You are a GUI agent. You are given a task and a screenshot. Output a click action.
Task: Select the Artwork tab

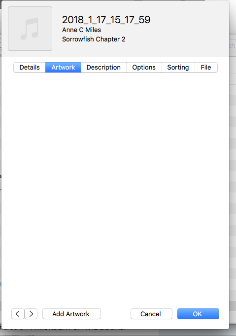pyautogui.click(x=64, y=67)
